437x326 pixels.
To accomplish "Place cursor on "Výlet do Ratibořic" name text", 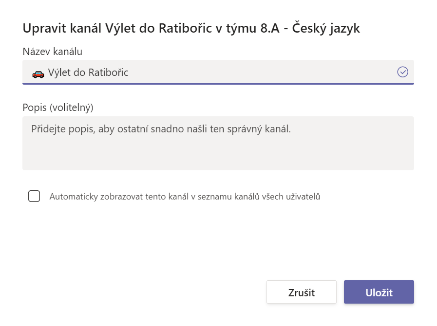I will point(88,73).
